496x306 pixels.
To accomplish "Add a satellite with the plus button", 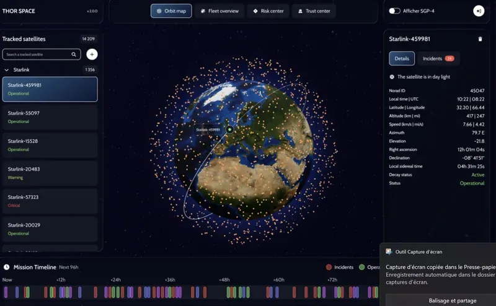I will coord(92,55).
